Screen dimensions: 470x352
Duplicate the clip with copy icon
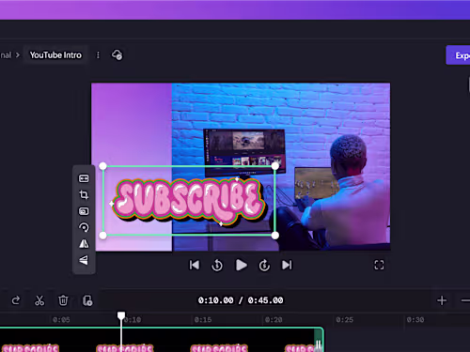click(x=87, y=300)
